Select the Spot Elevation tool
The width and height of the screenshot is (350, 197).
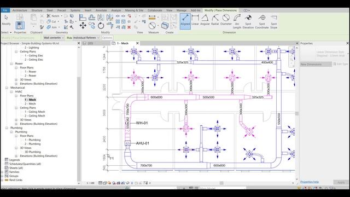click(248, 21)
